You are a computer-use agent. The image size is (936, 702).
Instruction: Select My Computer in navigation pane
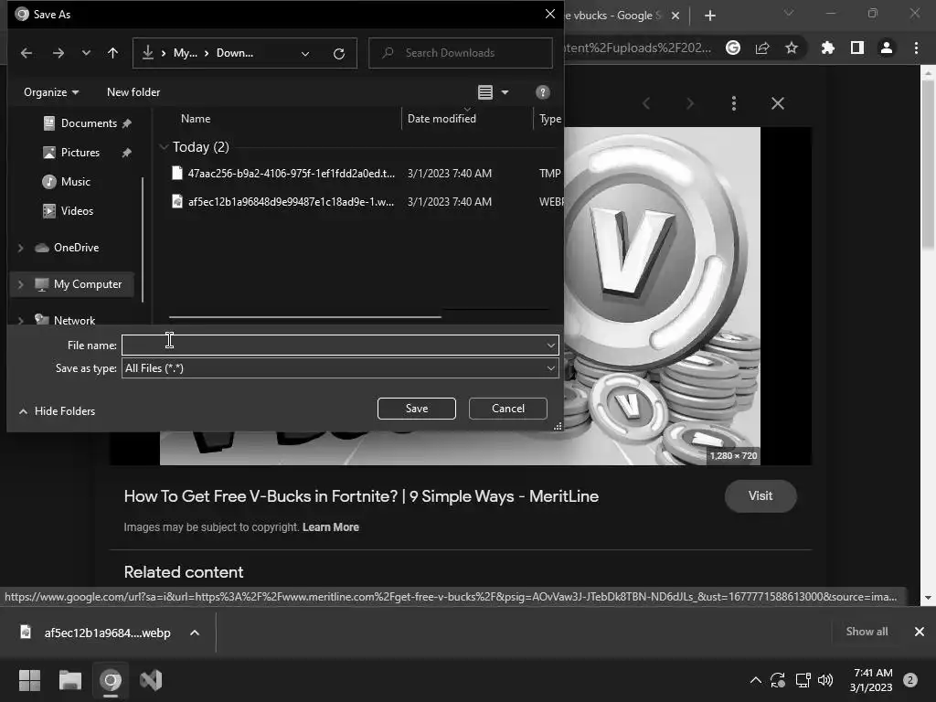[87, 285]
